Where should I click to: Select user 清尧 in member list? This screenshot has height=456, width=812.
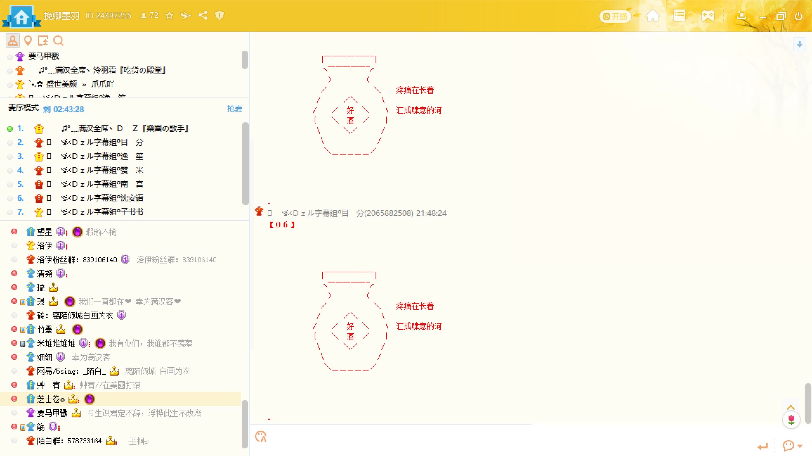[121, 274]
